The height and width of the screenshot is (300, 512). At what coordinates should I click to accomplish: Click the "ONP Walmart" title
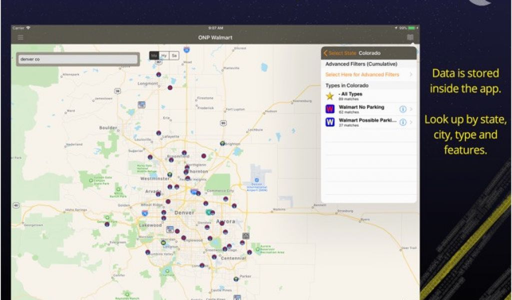(215, 37)
